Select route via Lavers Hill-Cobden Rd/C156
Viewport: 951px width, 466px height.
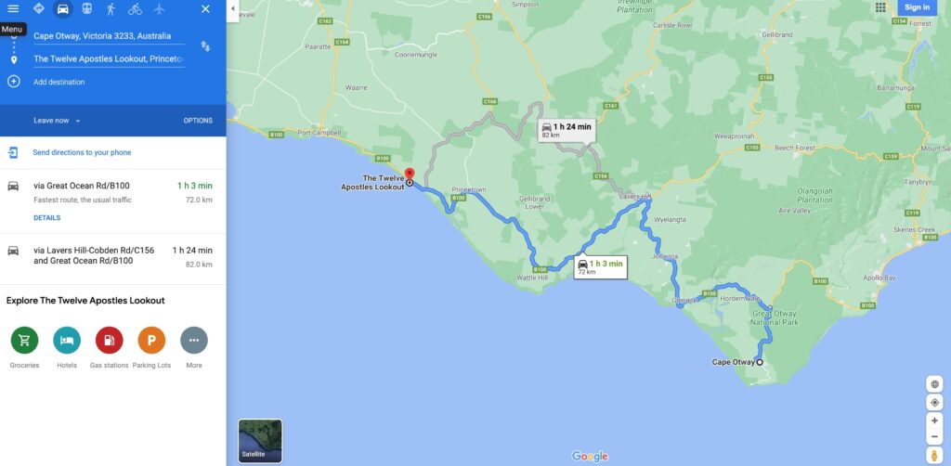pos(112,259)
